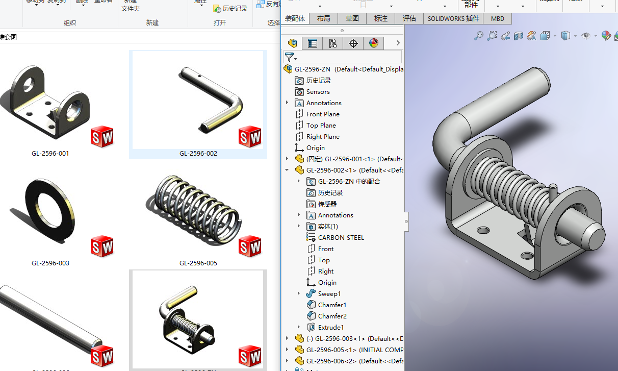618x371 pixels.
Task: Click the Zoom to Fit view icon
Action: 478,36
